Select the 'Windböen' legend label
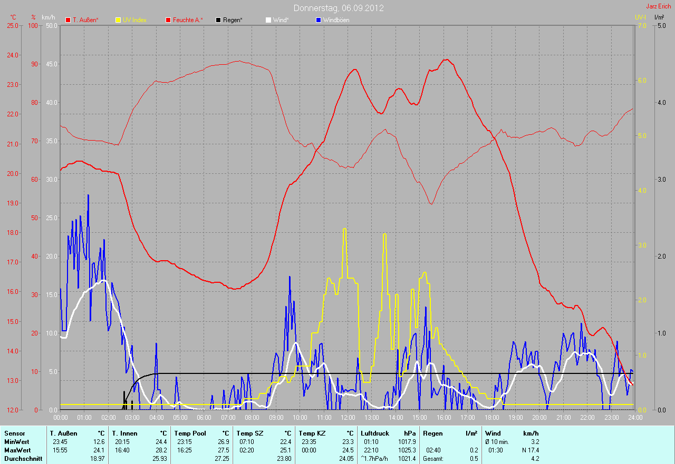 pos(336,20)
